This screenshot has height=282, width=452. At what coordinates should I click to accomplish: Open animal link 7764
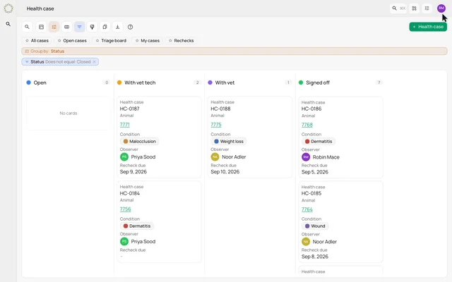(307, 209)
